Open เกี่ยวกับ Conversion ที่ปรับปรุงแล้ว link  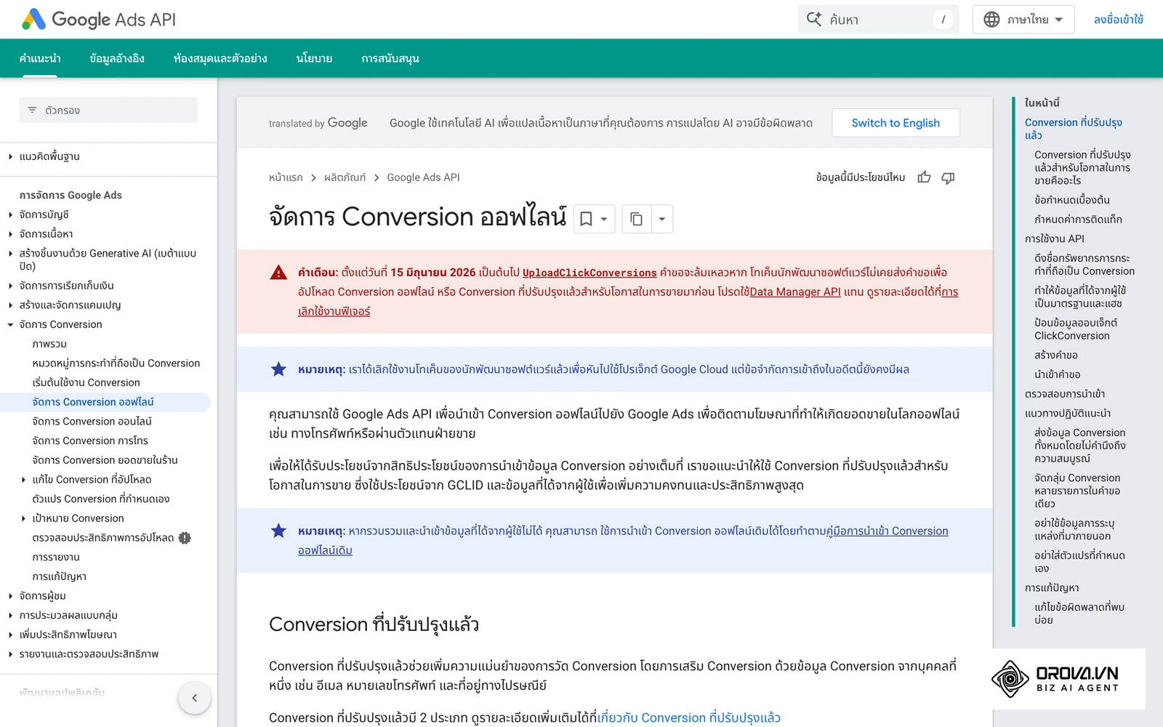689,718
